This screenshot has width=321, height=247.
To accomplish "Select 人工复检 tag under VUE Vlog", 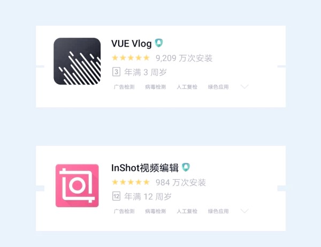I will [x=187, y=87].
